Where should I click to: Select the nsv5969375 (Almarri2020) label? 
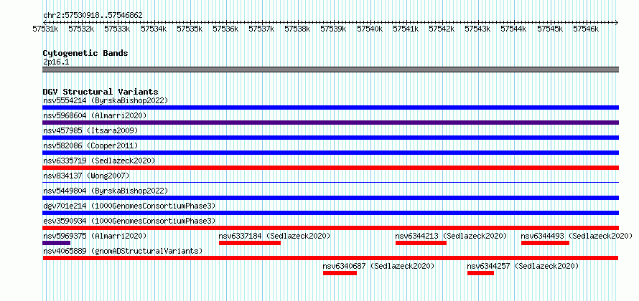click(x=95, y=236)
